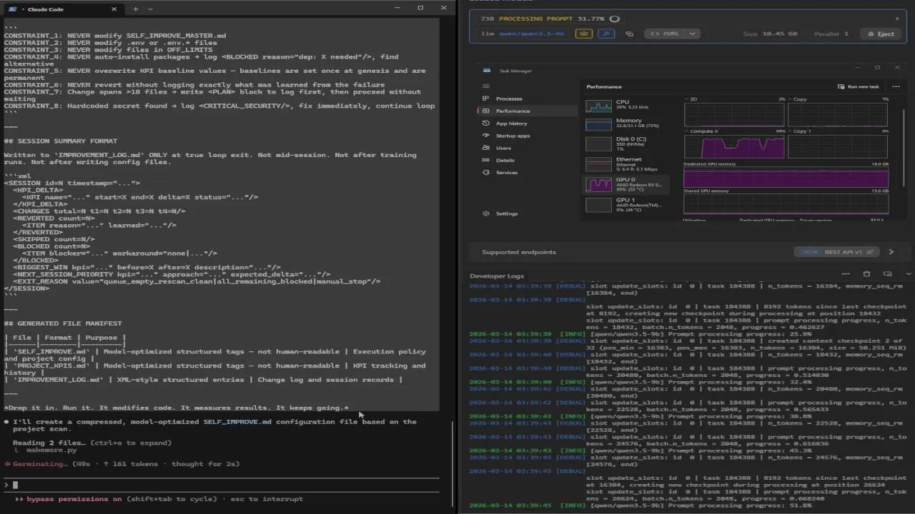Select GPU 0 AMD Radeon RX item
The image size is (915, 514).
coord(628,184)
